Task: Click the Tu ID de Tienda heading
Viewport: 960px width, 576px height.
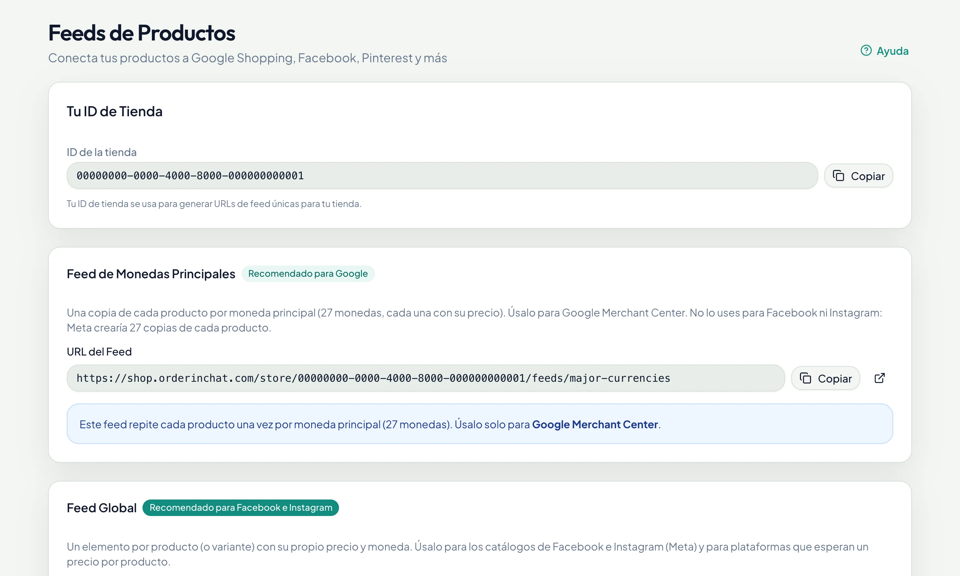Action: 114,111
